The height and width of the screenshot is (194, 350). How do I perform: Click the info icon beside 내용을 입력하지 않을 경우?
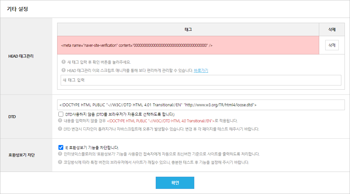coord(60,121)
